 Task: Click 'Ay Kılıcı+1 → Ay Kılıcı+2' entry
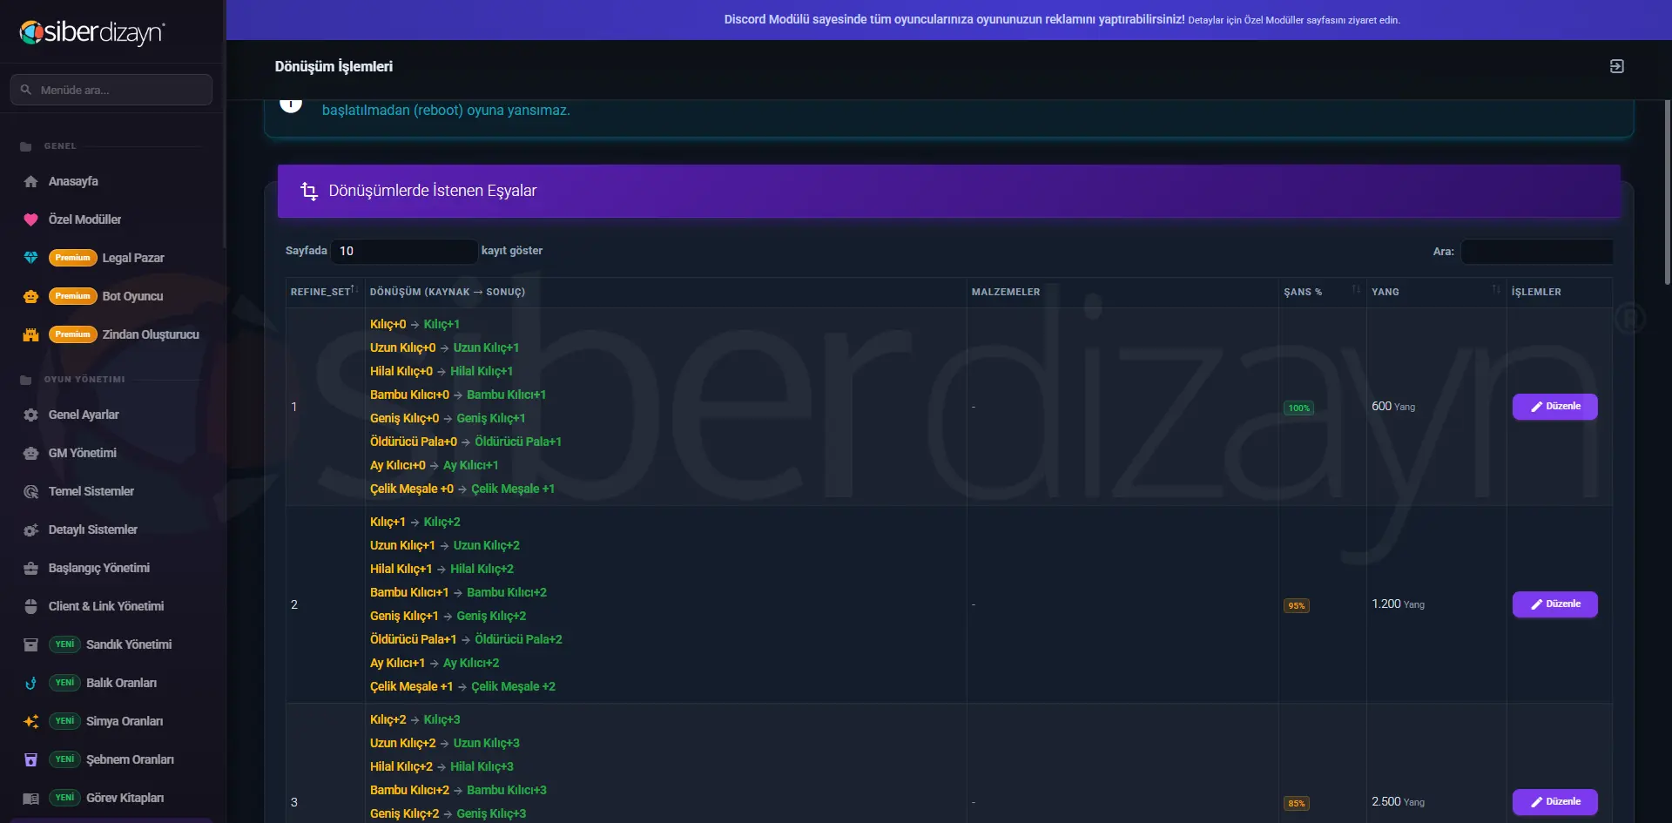pyautogui.click(x=435, y=663)
